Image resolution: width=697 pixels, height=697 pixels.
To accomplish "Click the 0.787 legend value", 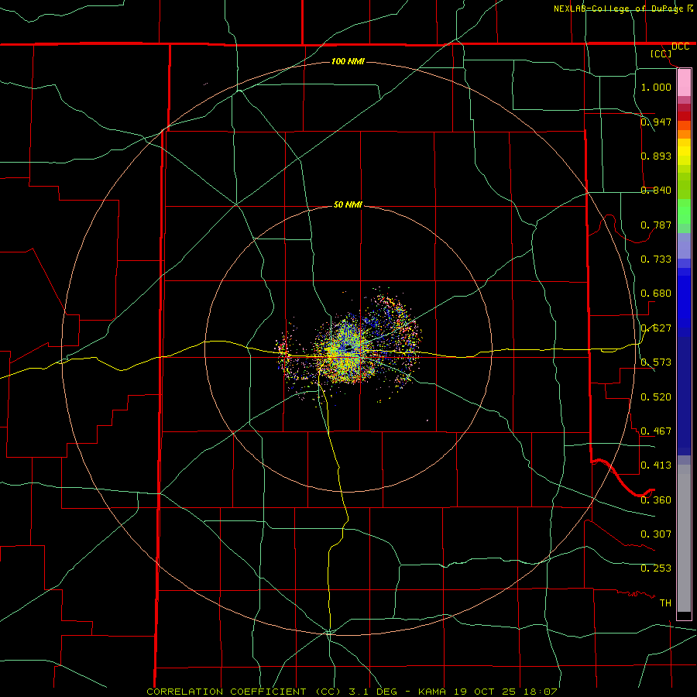I will point(656,225).
